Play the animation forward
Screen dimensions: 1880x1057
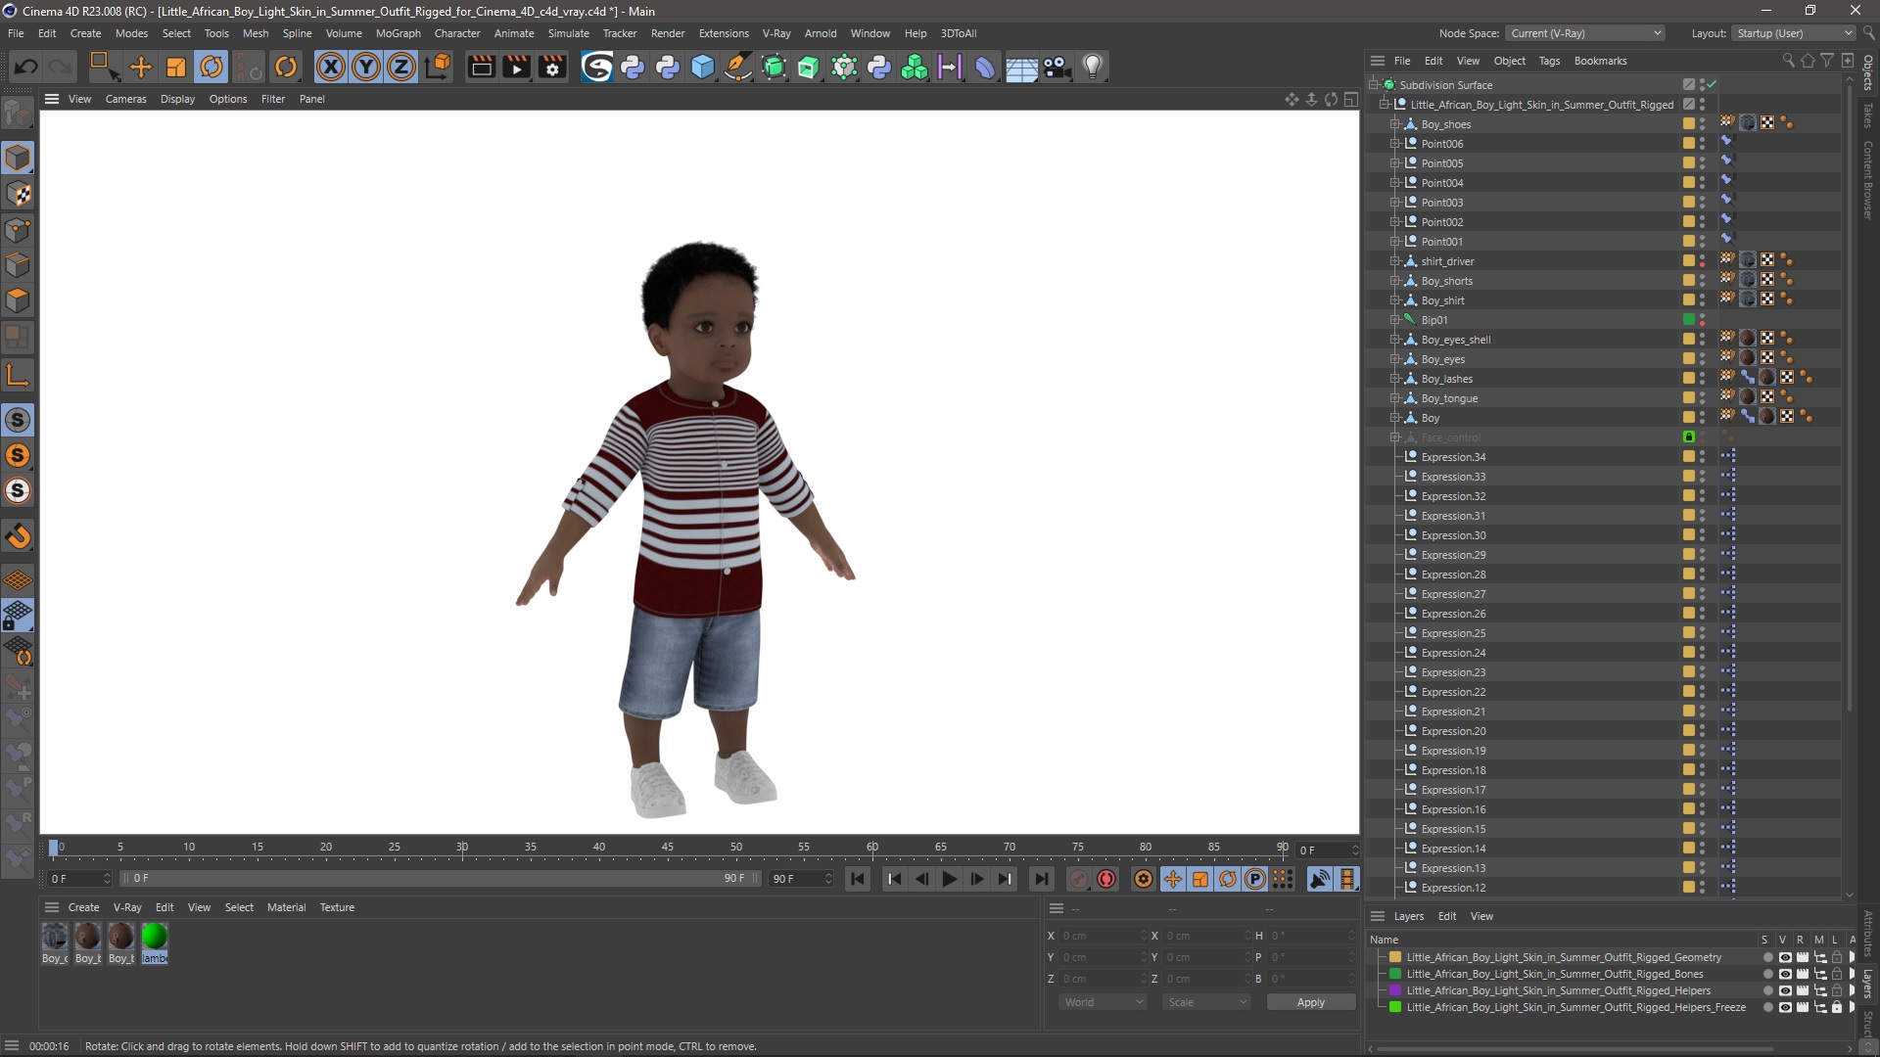coord(949,879)
